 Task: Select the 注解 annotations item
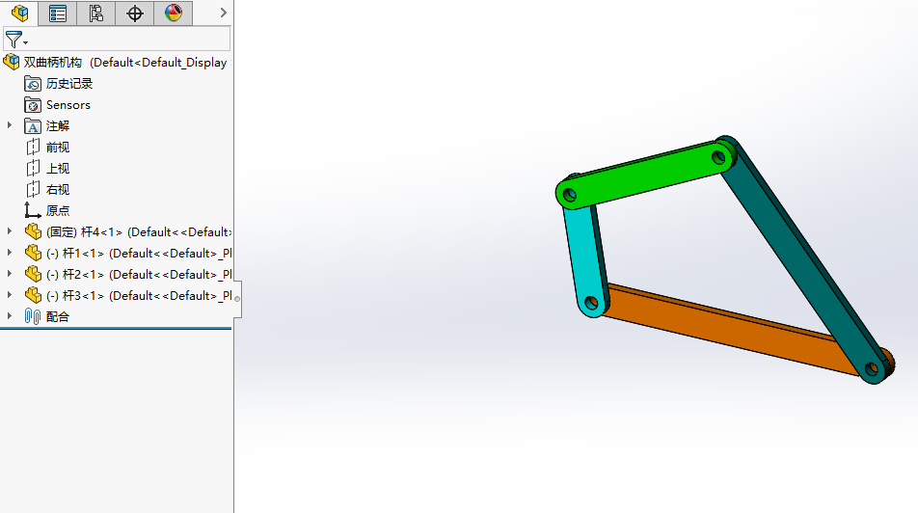pos(58,126)
